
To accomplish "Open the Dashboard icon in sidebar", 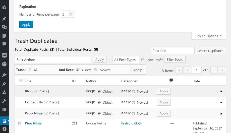I will (x=4, y=7).
